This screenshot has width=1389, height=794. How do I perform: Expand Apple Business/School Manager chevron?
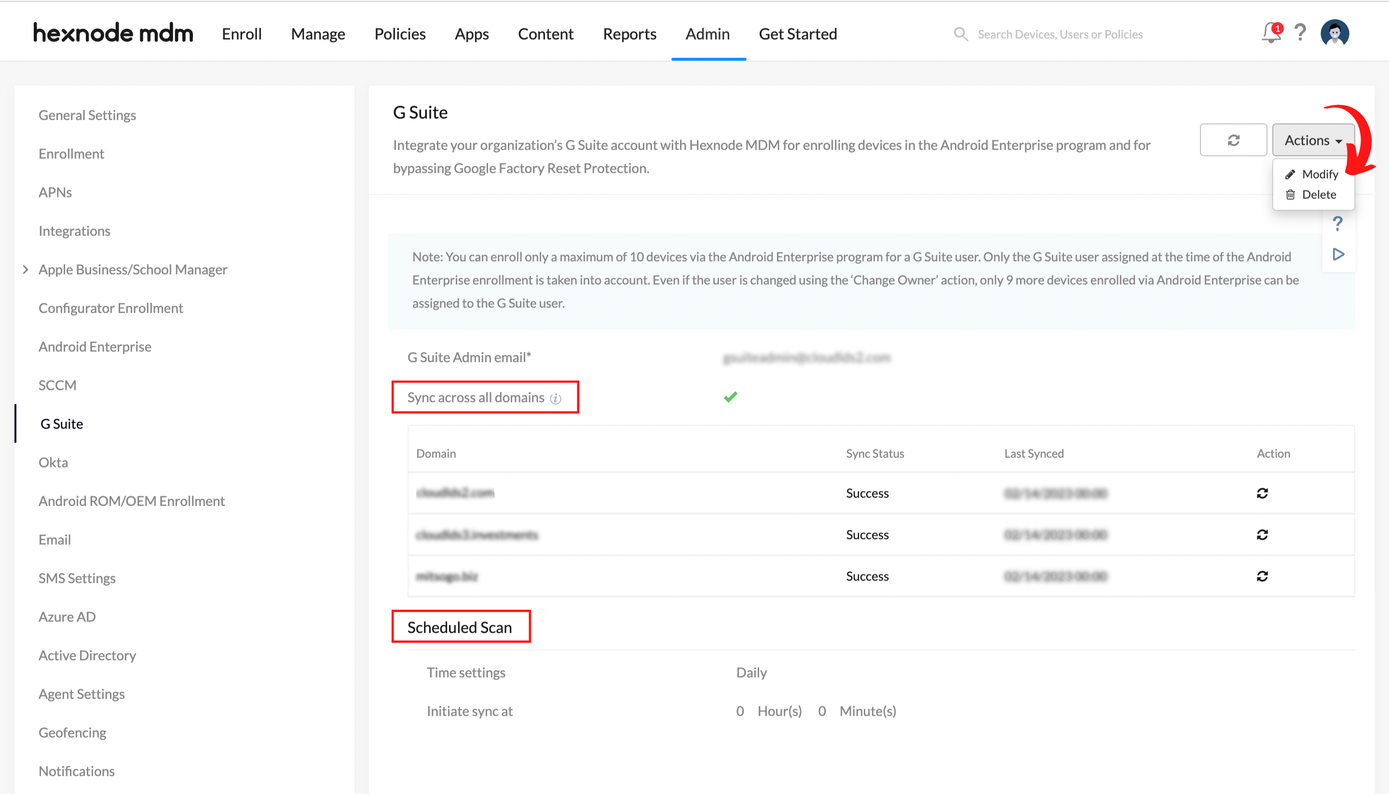tap(26, 269)
